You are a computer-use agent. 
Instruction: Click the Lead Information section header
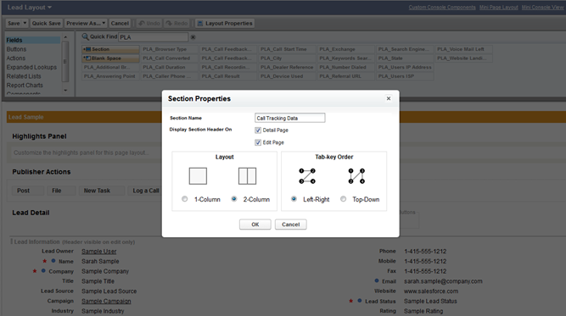click(x=74, y=241)
